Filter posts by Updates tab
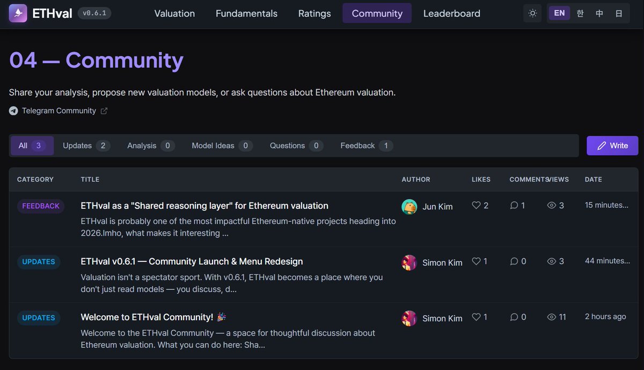Viewport: 644px width, 370px height. 86,146
